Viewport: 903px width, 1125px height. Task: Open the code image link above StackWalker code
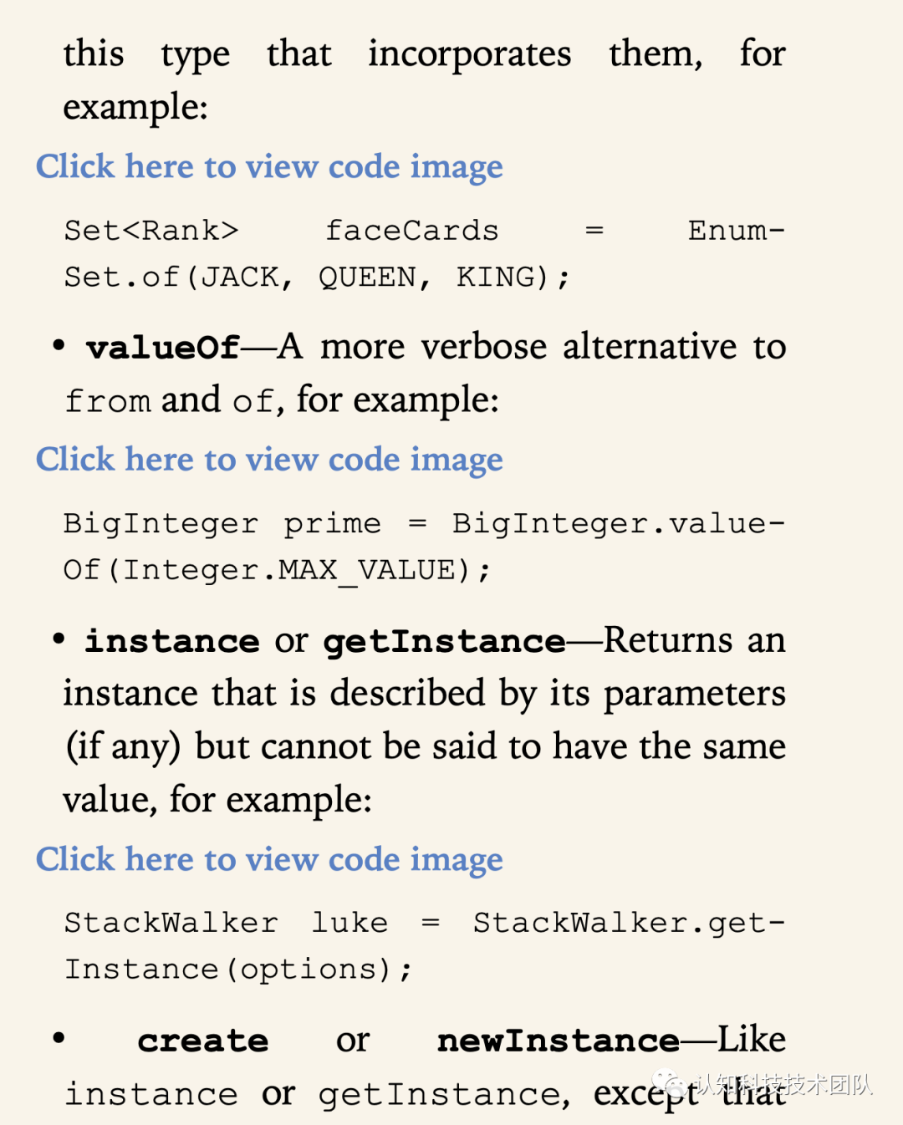269,859
